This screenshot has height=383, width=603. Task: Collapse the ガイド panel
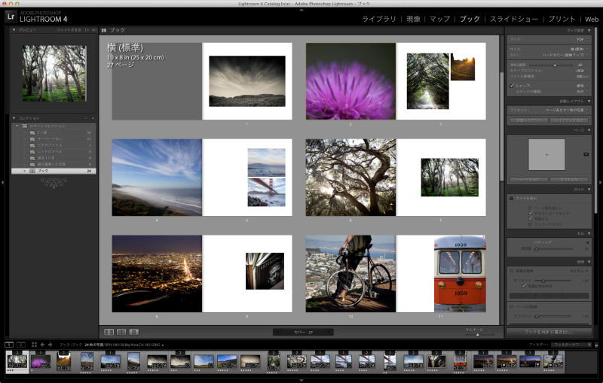point(589,190)
